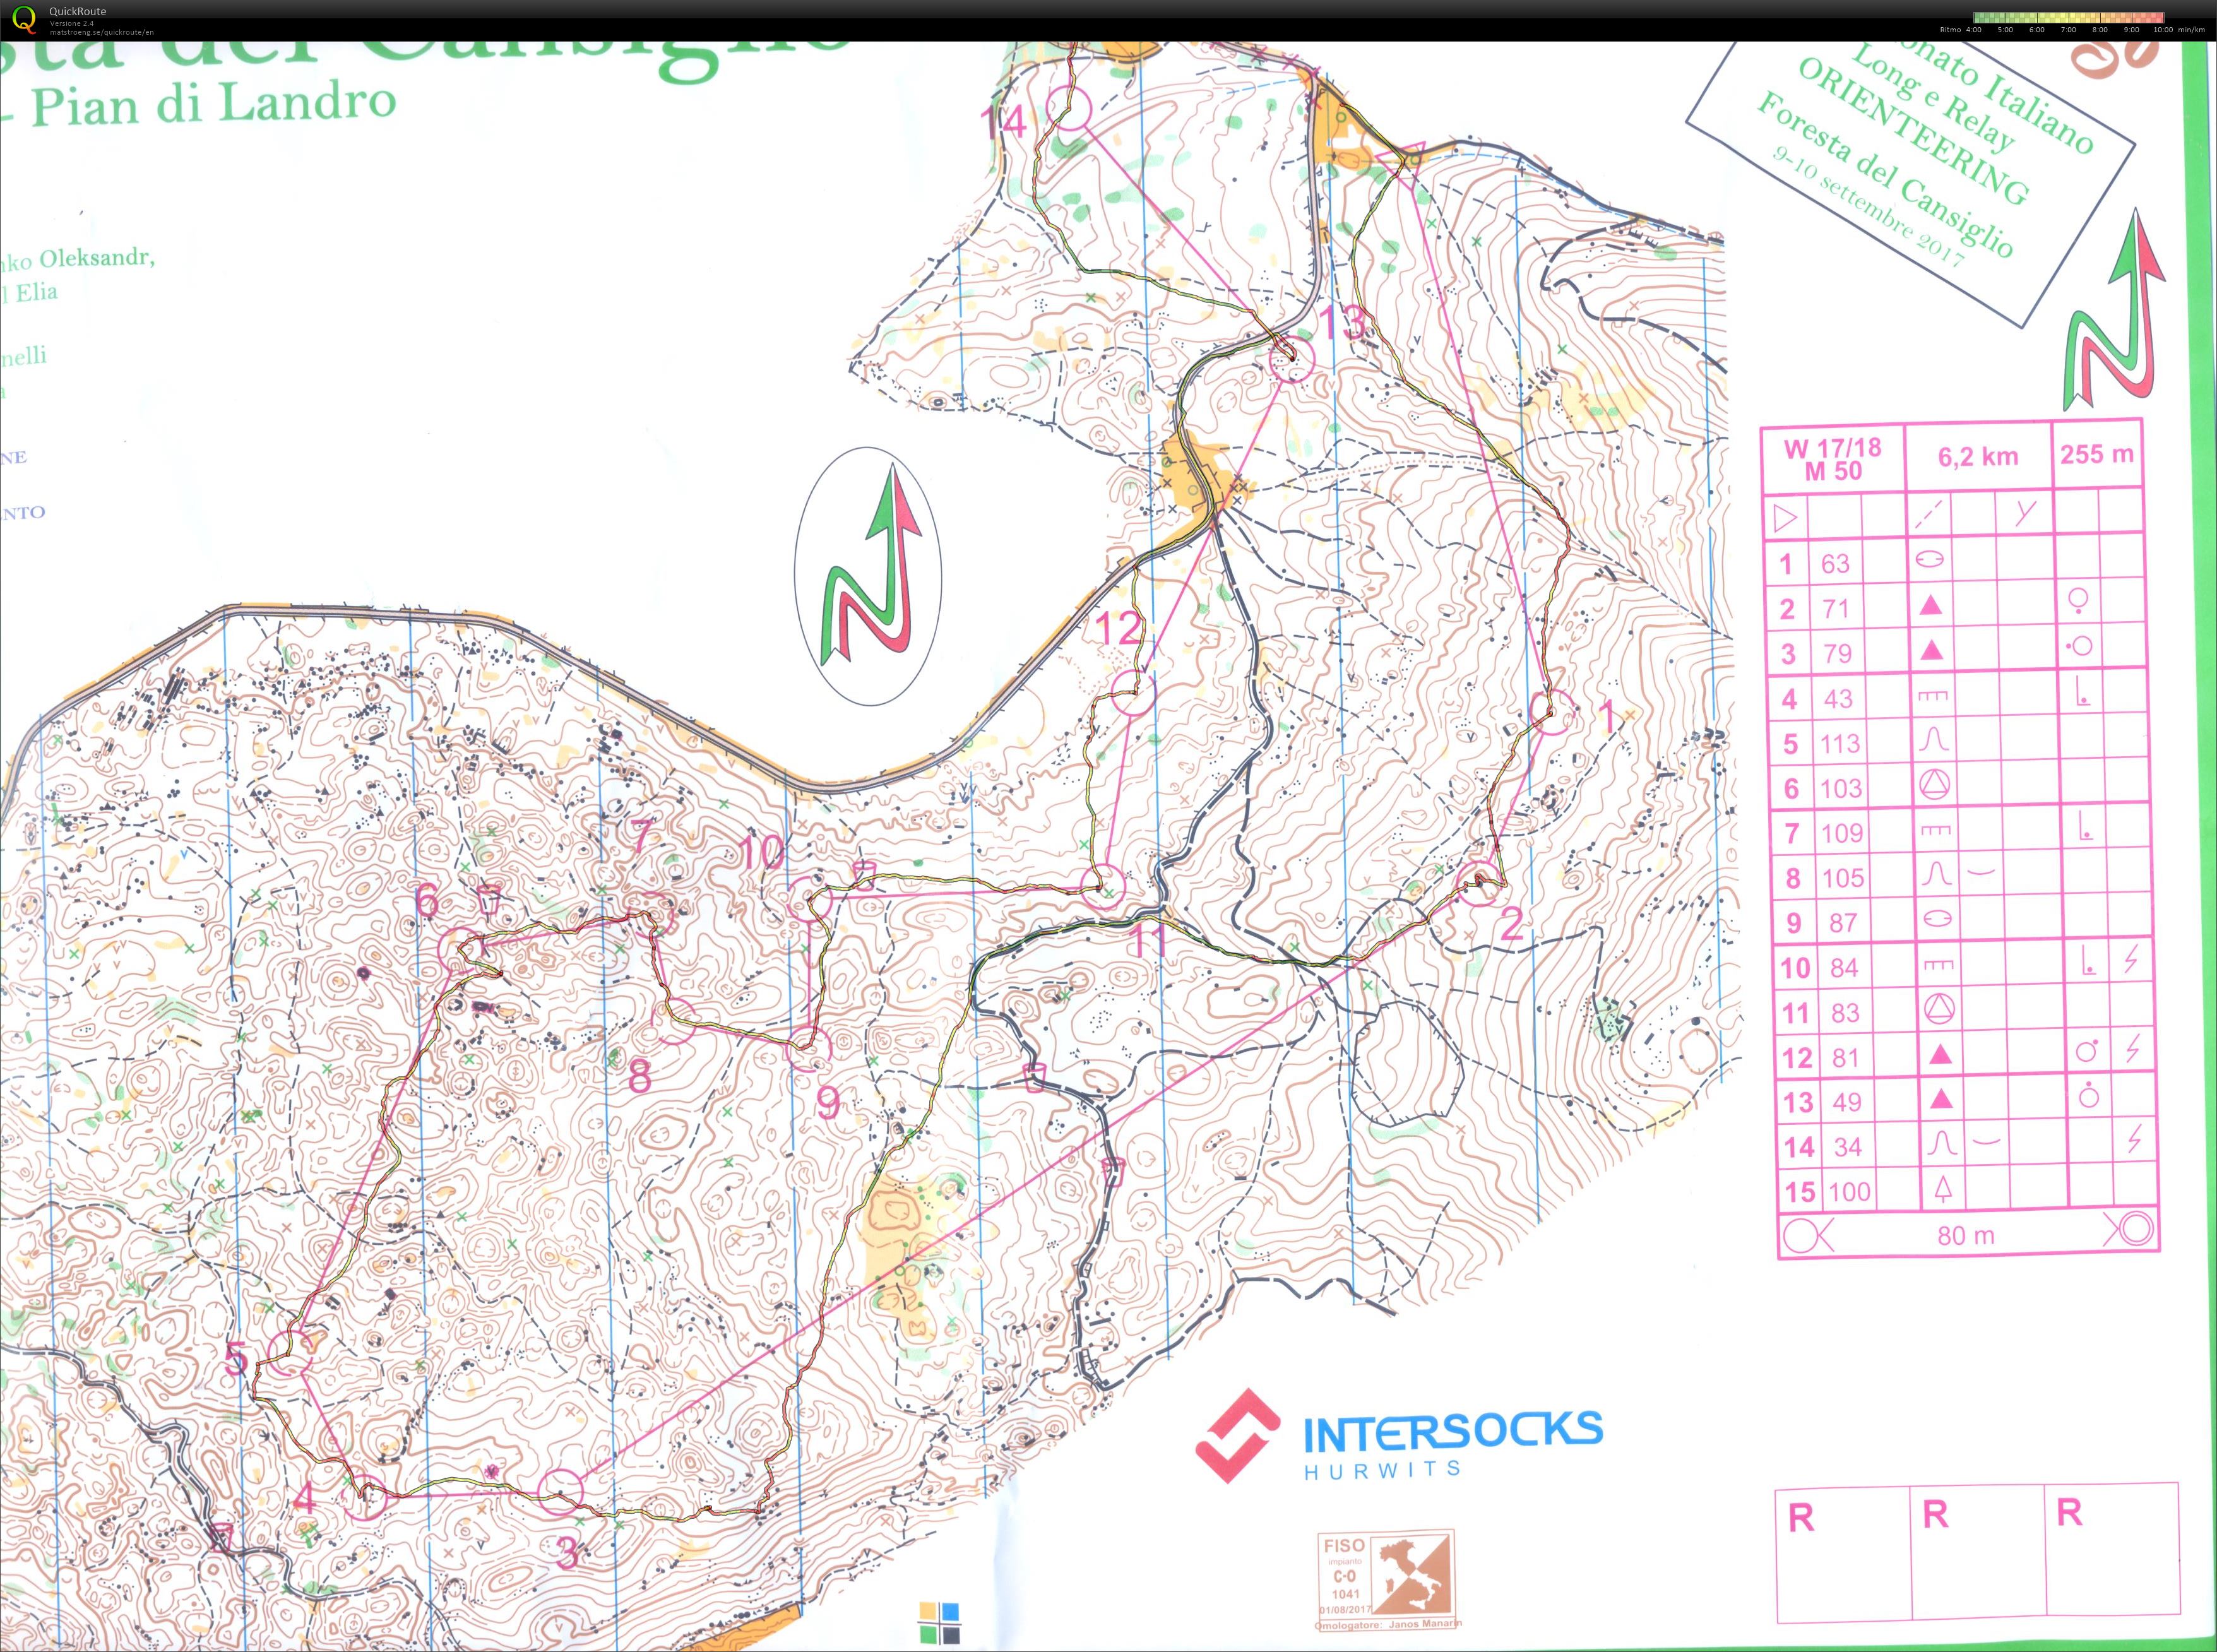Click the QuickRoute title text

click(x=78, y=12)
